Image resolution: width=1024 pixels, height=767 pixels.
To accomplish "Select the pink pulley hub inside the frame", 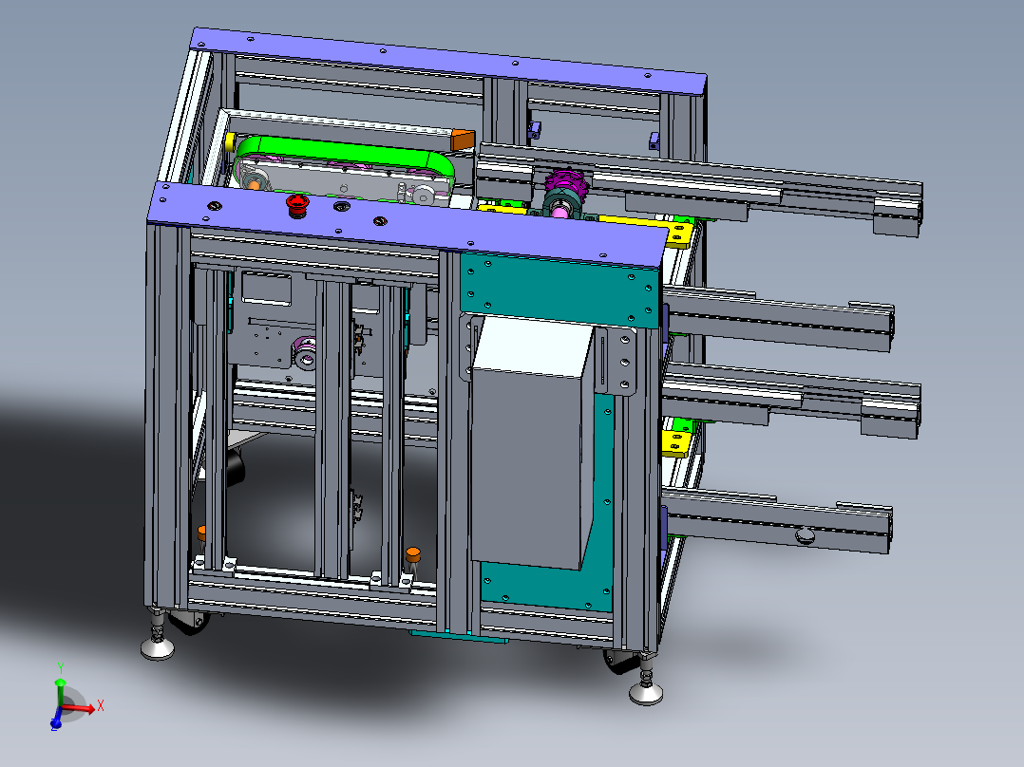I will click(x=305, y=351).
